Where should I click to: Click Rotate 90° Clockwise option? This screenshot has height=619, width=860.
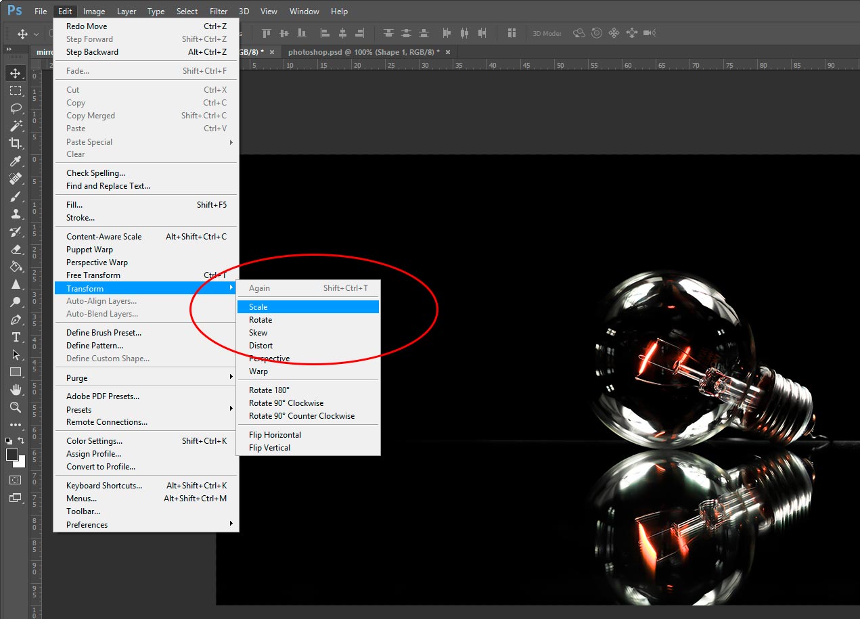click(286, 403)
